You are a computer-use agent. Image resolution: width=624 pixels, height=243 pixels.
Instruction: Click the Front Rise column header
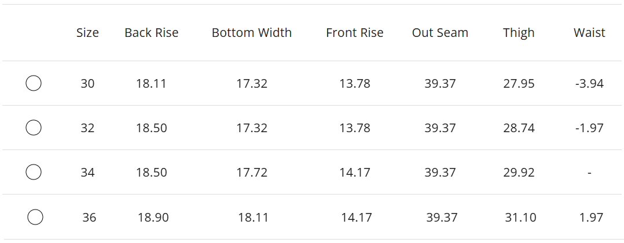click(354, 33)
